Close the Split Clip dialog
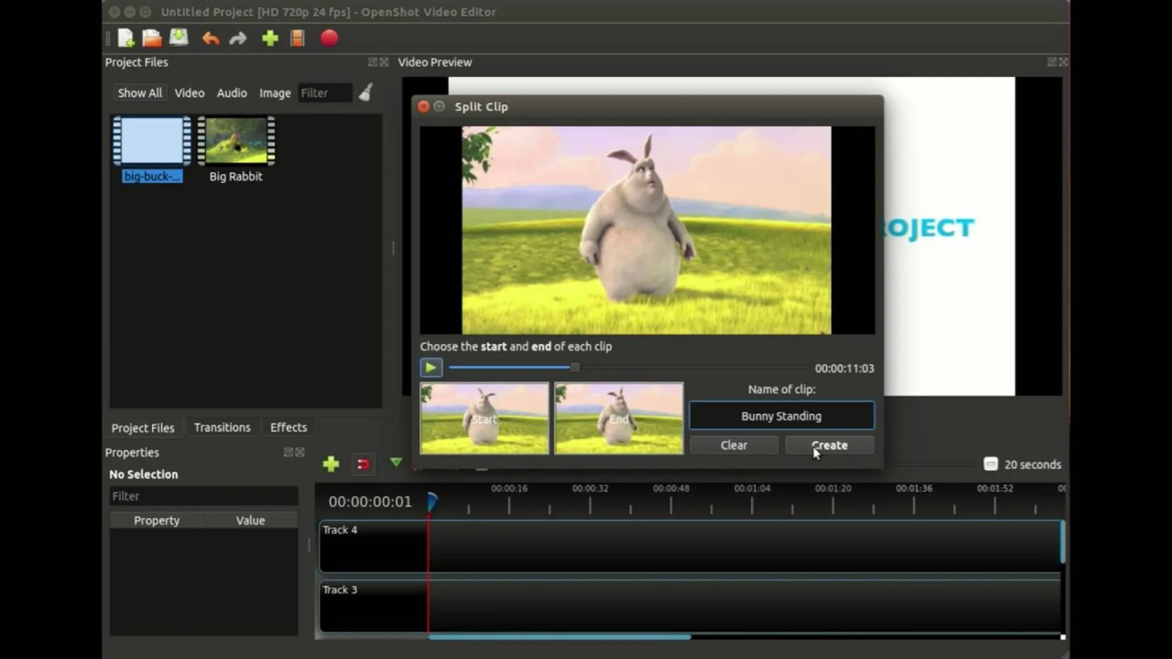This screenshot has width=1172, height=659. (x=423, y=107)
